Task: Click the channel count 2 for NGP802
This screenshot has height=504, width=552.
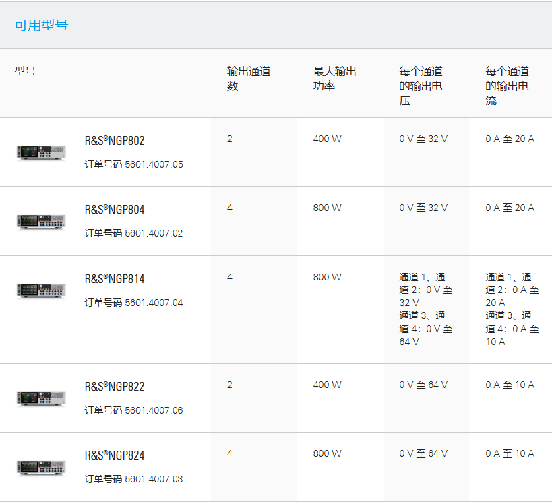Action: [x=230, y=139]
